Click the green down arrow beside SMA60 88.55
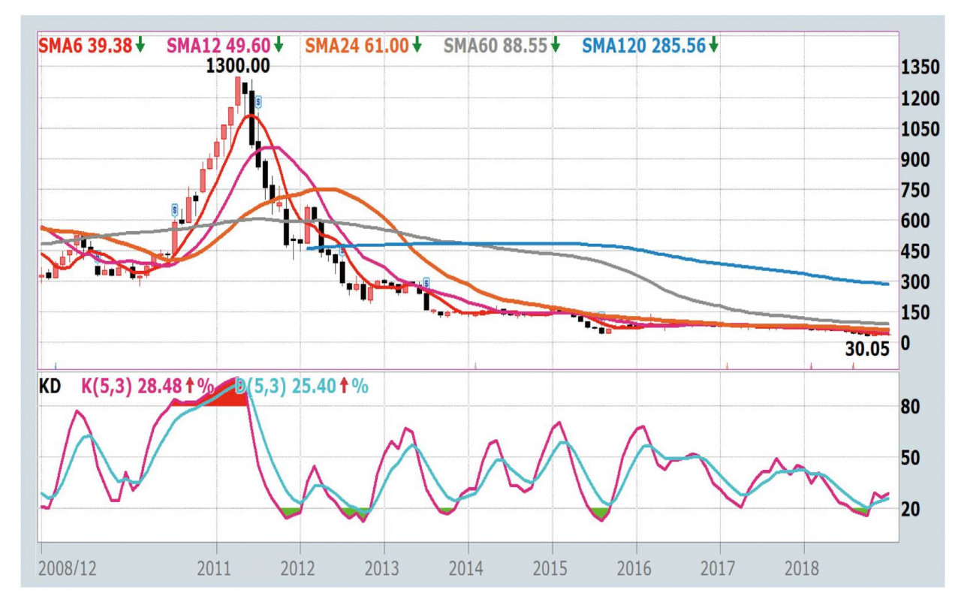 pyautogui.click(x=556, y=45)
